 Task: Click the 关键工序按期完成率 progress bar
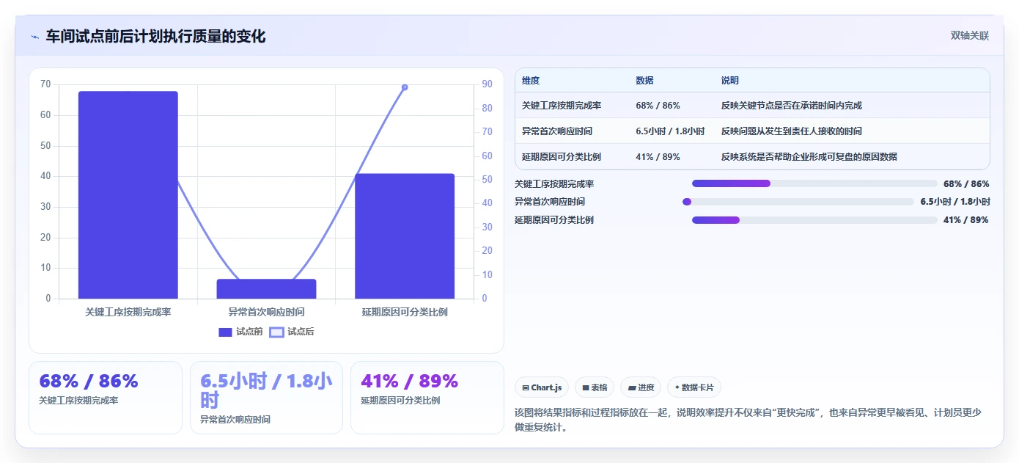(814, 183)
